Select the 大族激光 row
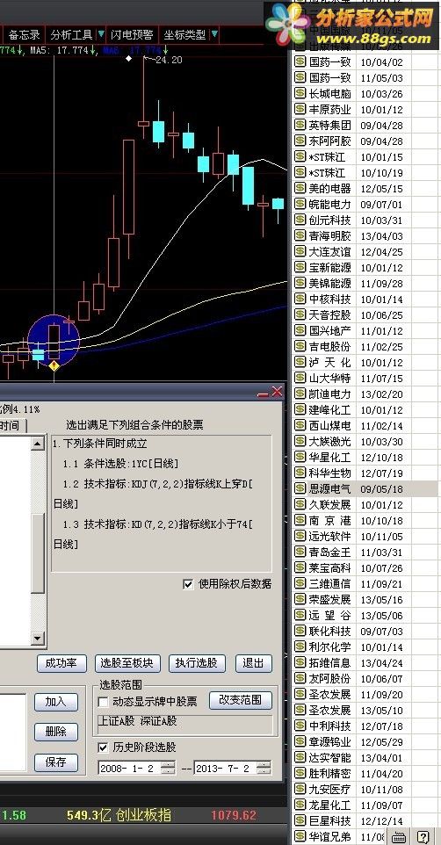Viewport: 441px width, 845px height. pos(366,441)
